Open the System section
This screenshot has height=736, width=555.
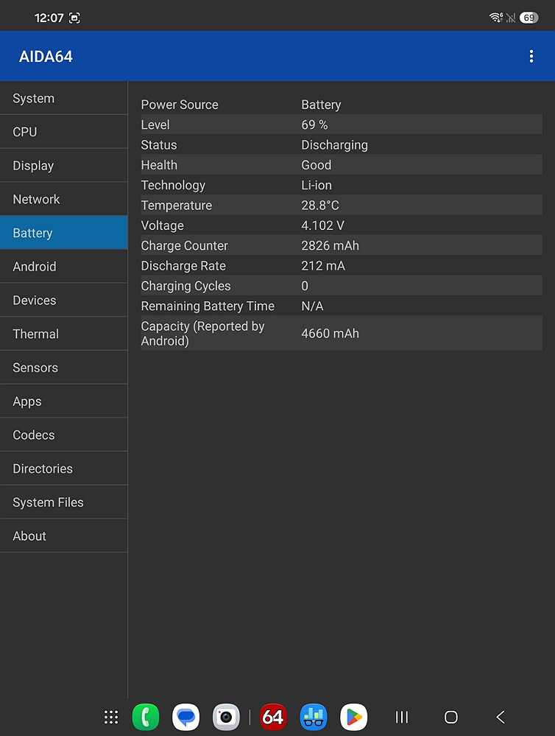click(64, 98)
